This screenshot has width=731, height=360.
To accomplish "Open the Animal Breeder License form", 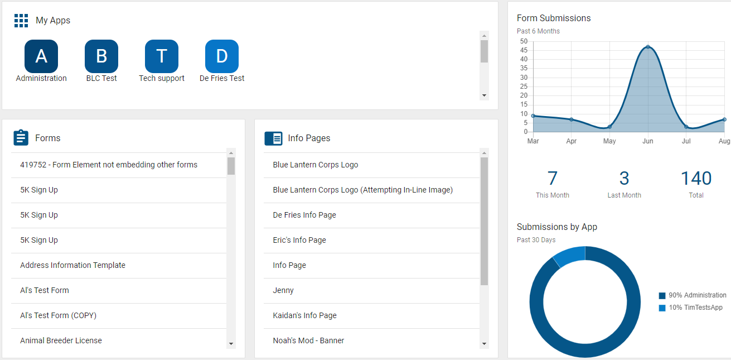I will tap(119, 340).
